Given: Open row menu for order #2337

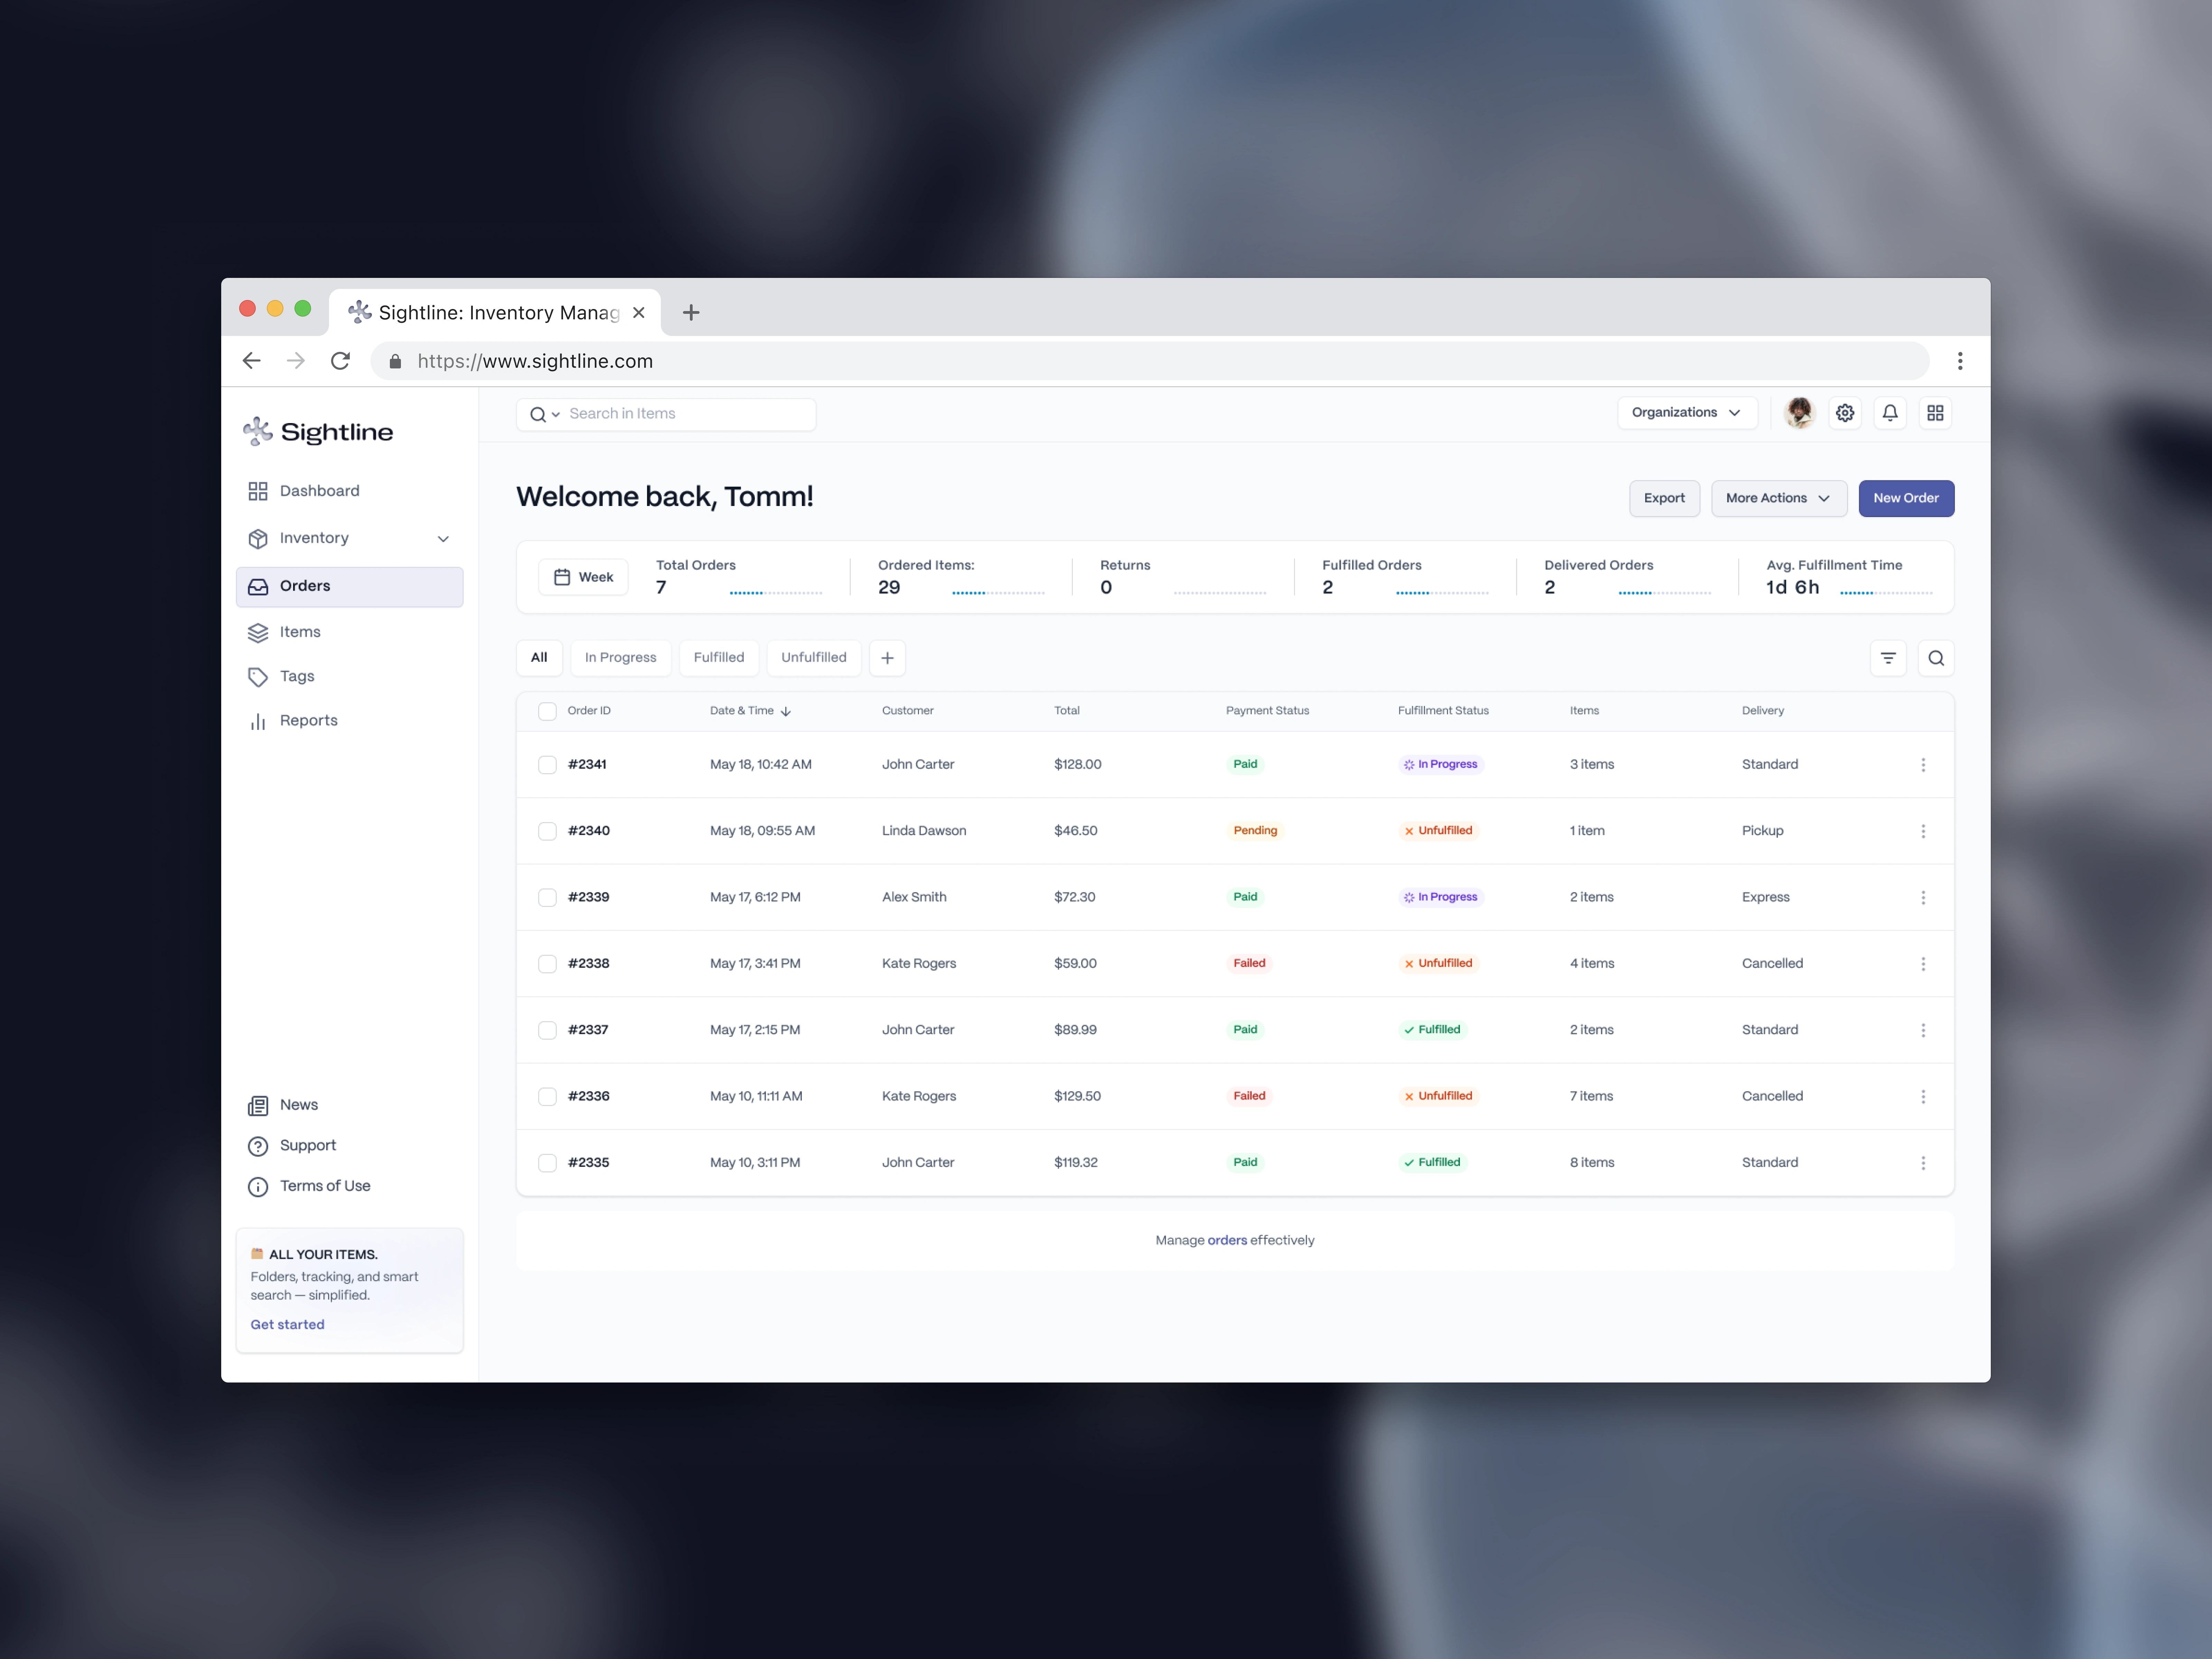Looking at the screenshot, I should [x=1923, y=1030].
